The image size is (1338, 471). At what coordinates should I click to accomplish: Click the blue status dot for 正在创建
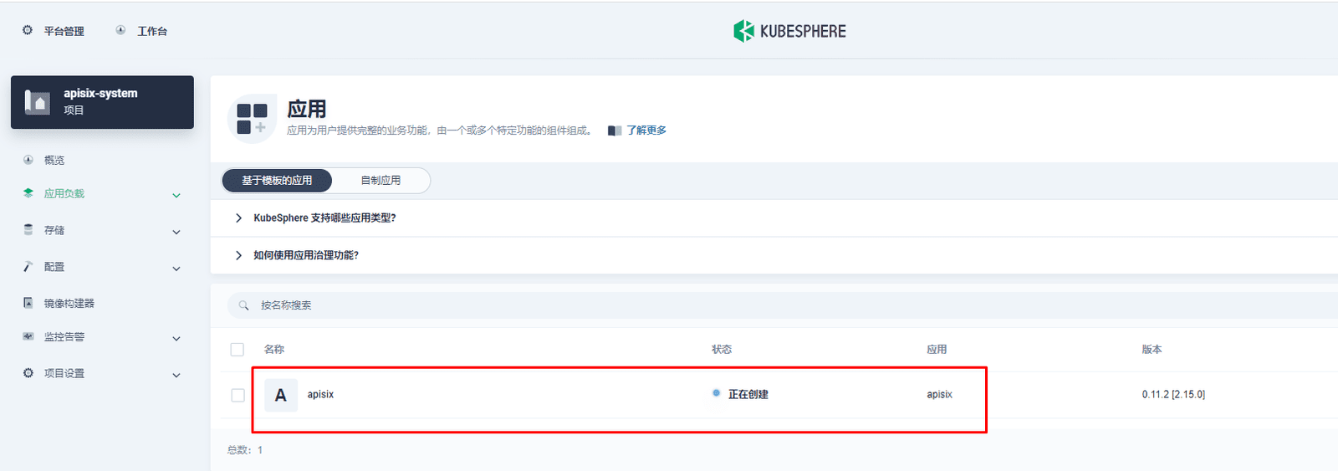click(x=717, y=392)
